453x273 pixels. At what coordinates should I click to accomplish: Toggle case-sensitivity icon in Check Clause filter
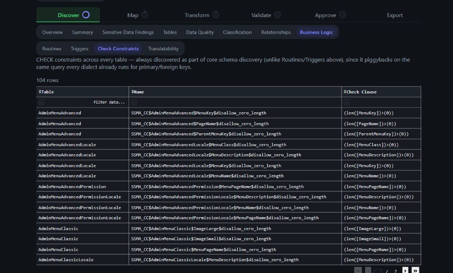click(346, 102)
